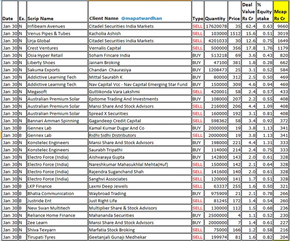Select the 'Bhatia Communication' cell
The image size is (290, 241).
pos(57,194)
